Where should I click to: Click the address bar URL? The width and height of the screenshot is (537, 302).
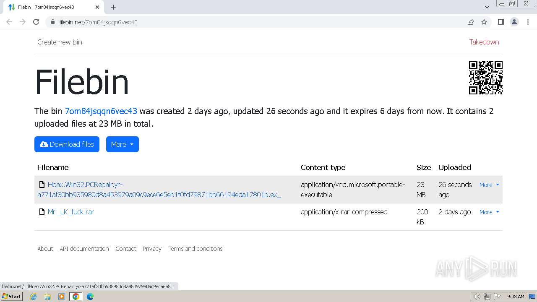coord(99,22)
